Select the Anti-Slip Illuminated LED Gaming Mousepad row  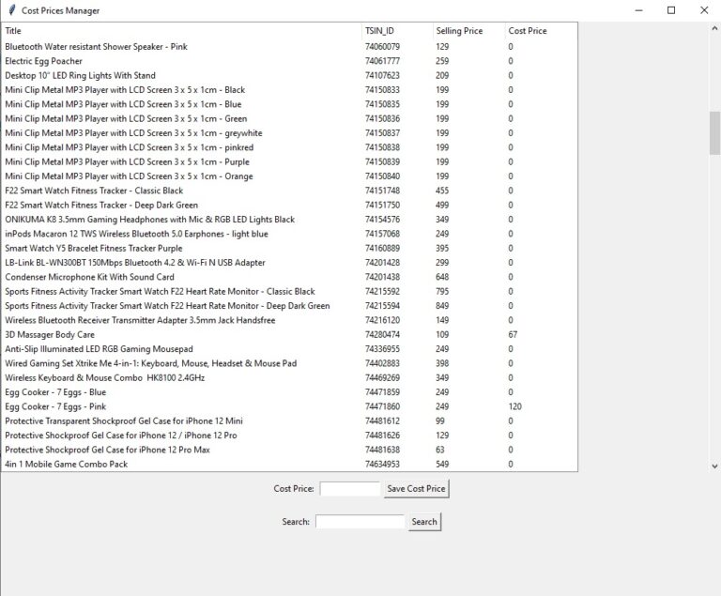[289, 349]
